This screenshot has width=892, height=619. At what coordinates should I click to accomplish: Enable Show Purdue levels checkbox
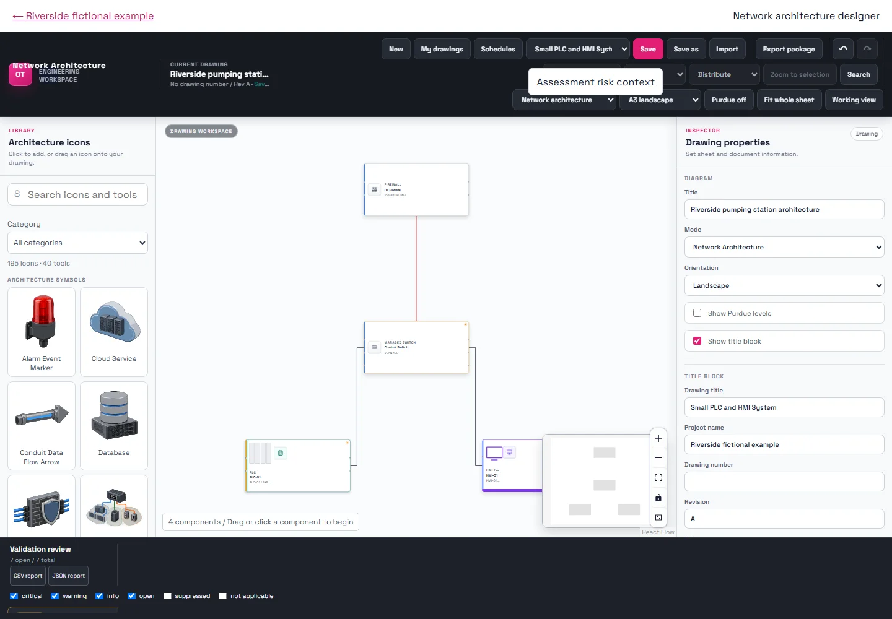click(x=697, y=313)
